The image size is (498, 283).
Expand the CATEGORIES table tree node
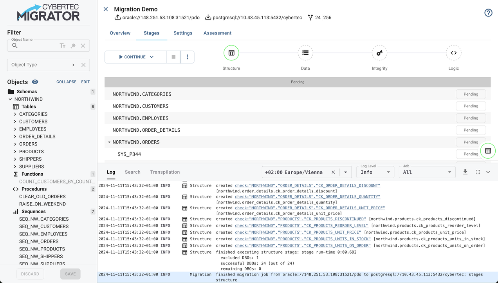pyautogui.click(x=15, y=114)
